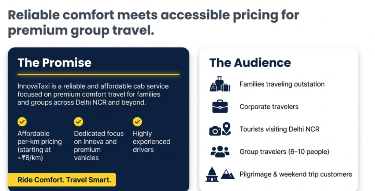This screenshot has width=375, height=191.
Task: Click The Audience heading
Action: pos(250,62)
